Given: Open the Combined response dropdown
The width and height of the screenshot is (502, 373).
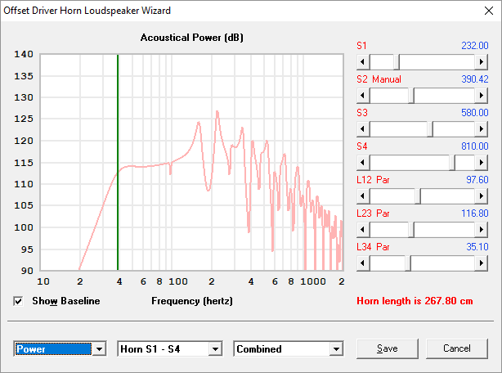Looking at the screenshot, I should 336,349.
